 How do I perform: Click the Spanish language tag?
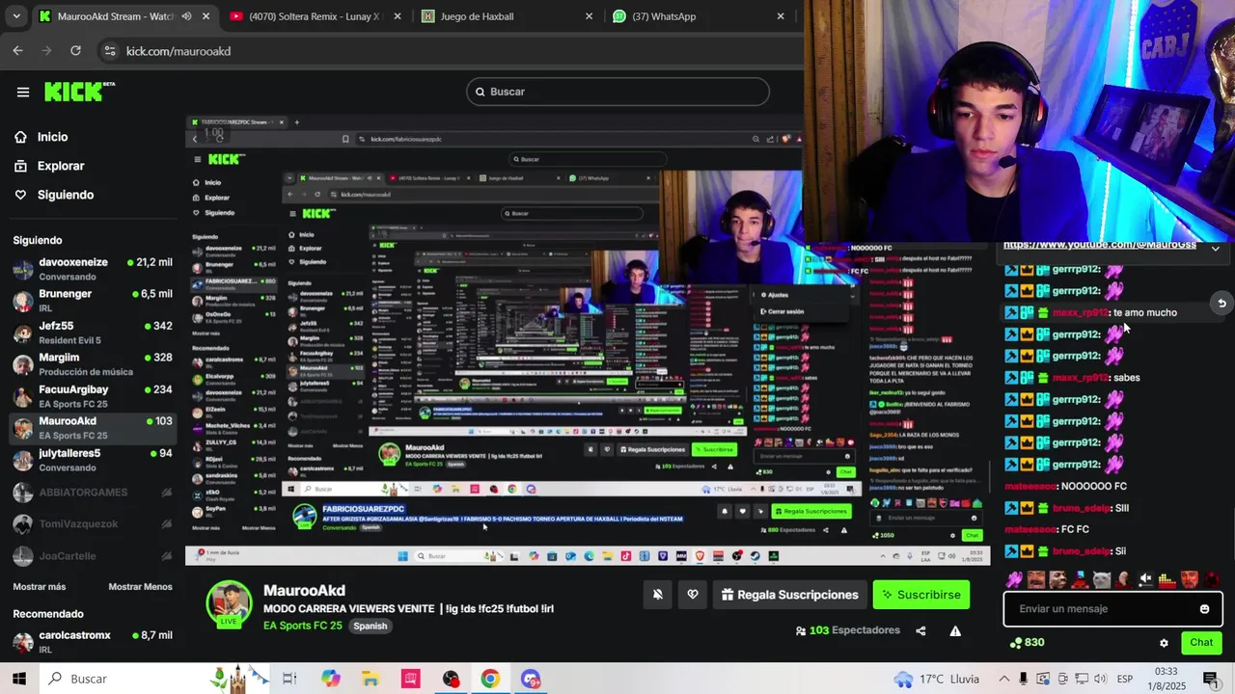[370, 626]
